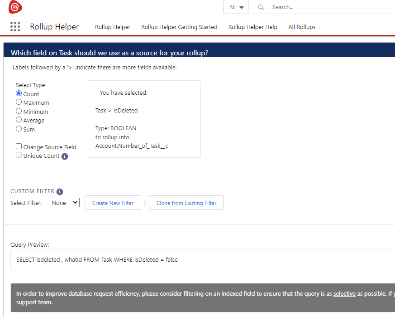Click the 'You have selected:' label

pyautogui.click(x=124, y=93)
